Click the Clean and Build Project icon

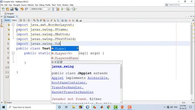coord(58,9)
